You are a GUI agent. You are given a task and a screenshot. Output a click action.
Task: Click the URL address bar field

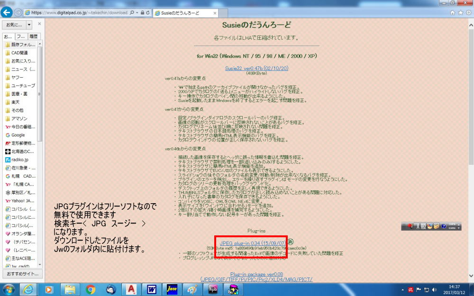pyautogui.click(x=80, y=13)
